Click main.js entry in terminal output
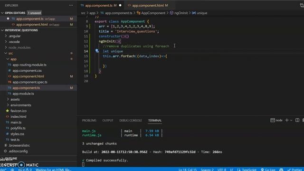The height and width of the screenshot is (171, 304). tap(89, 131)
